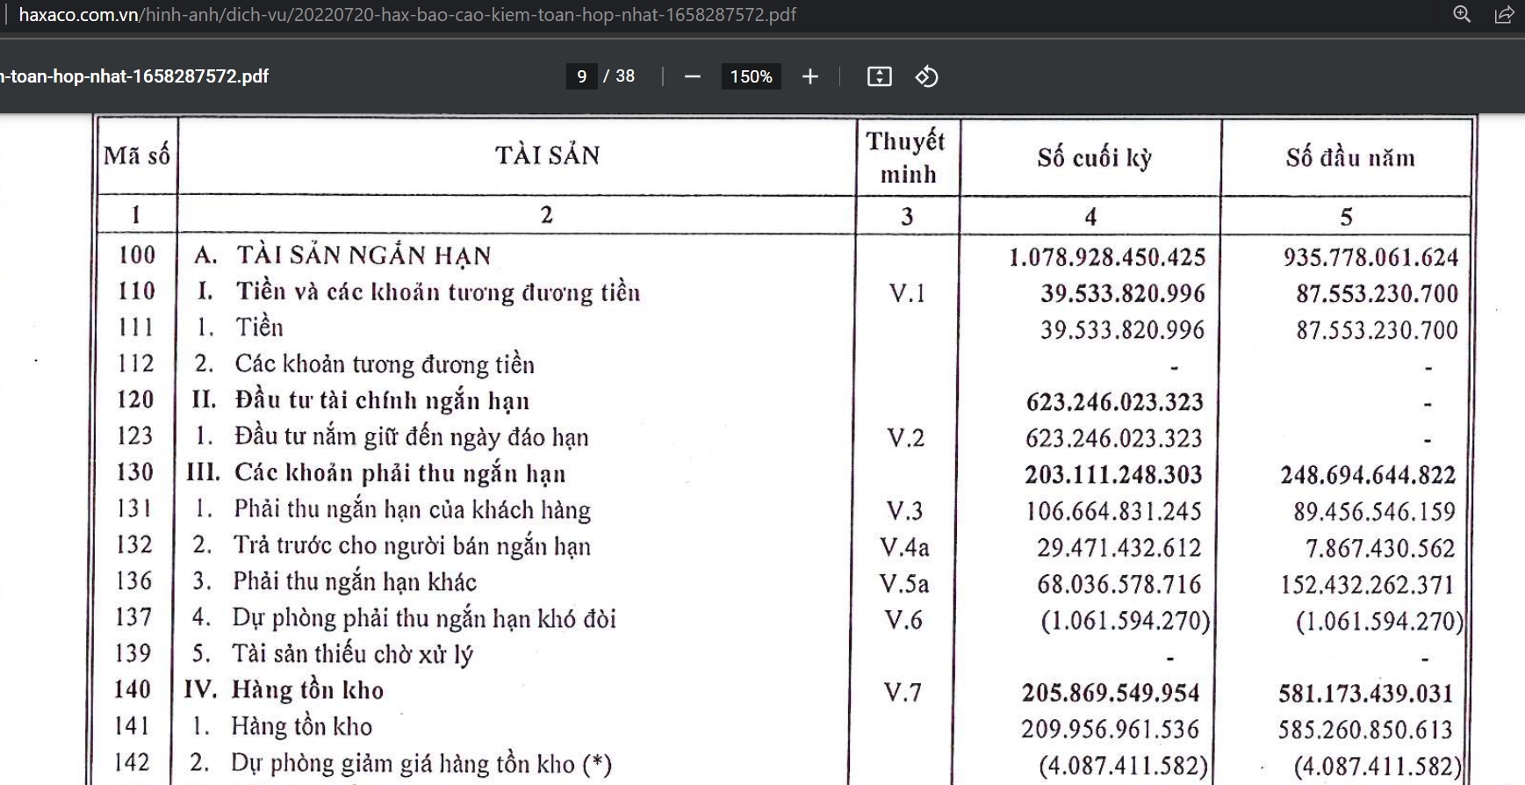
Task: Click the fit to page icon
Action: (x=879, y=76)
